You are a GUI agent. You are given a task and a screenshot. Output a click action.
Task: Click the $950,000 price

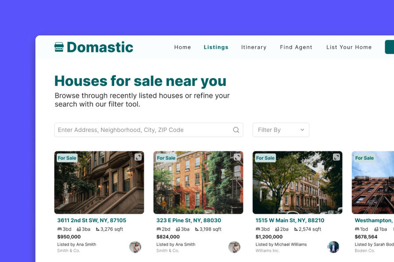pyautogui.click(x=69, y=237)
